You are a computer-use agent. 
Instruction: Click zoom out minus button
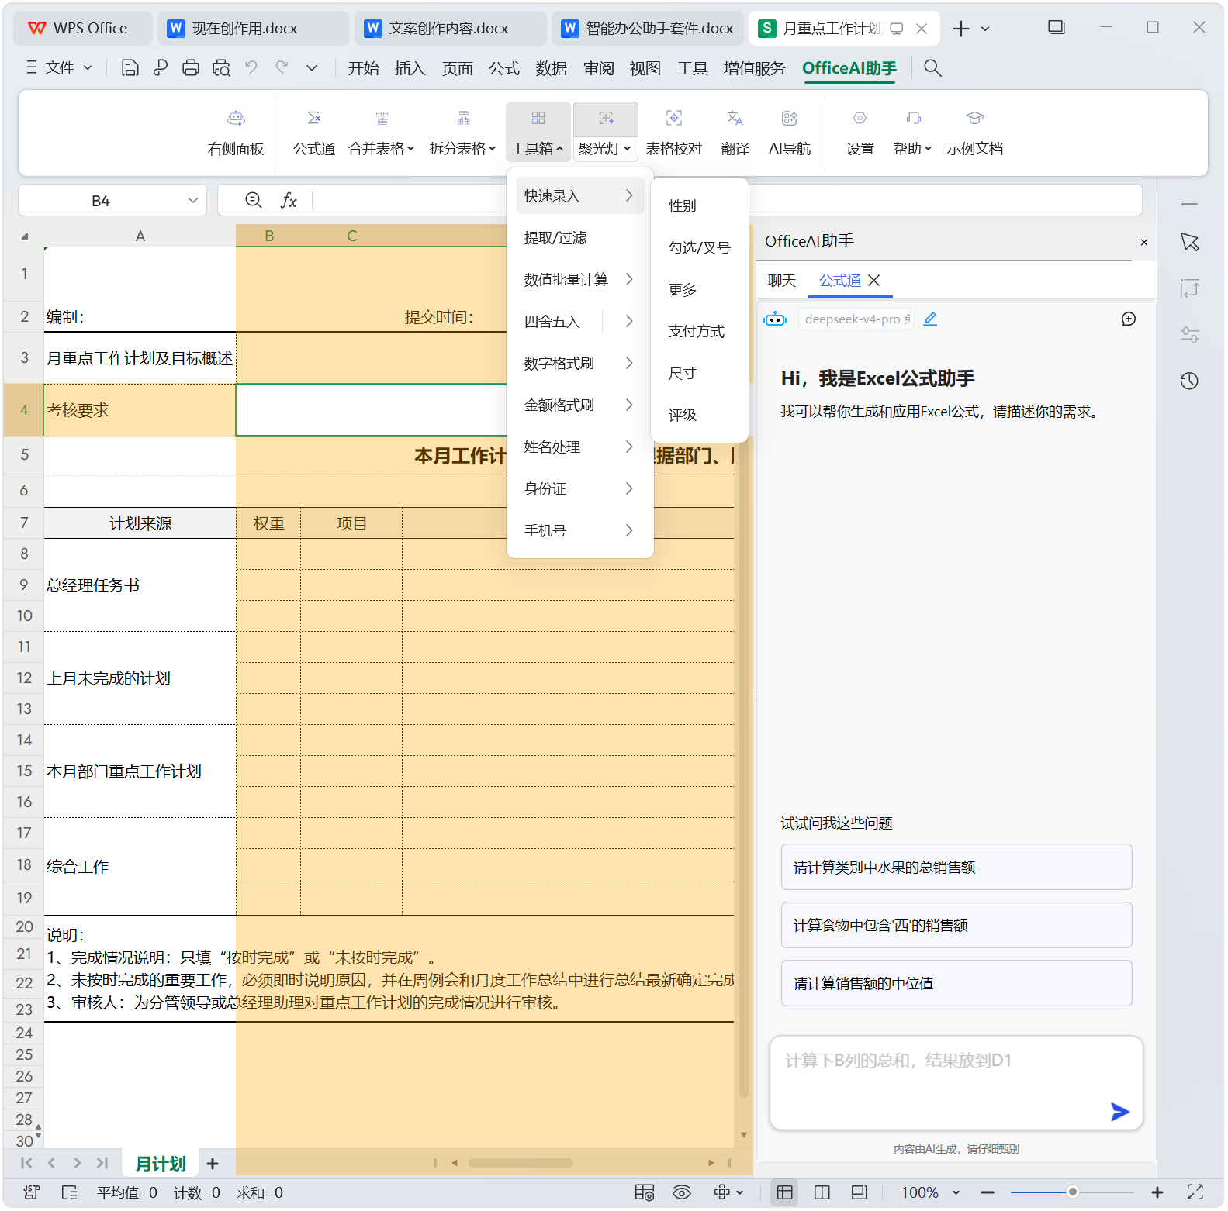pyautogui.click(x=988, y=1192)
